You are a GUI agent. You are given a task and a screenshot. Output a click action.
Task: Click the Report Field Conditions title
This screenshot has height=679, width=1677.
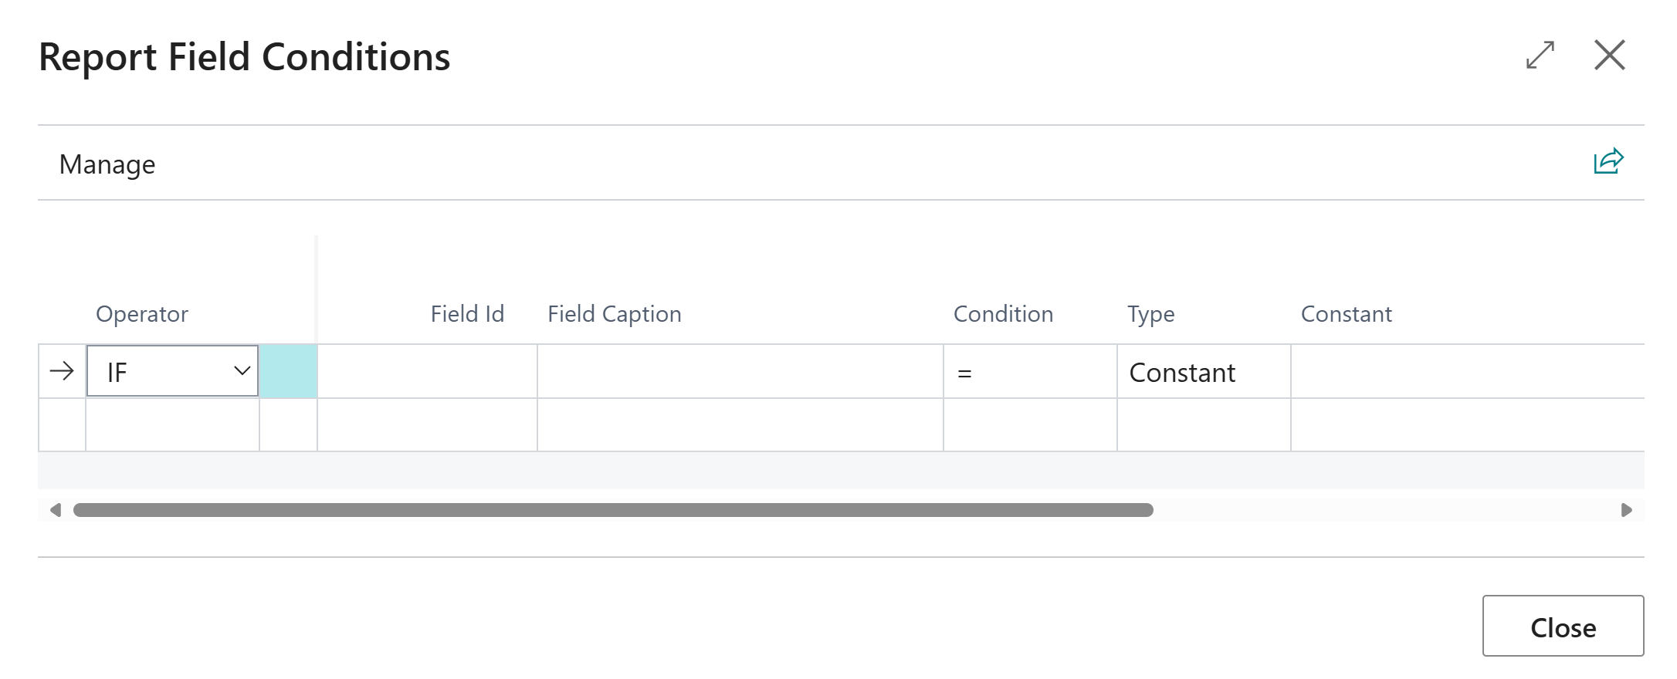click(245, 56)
